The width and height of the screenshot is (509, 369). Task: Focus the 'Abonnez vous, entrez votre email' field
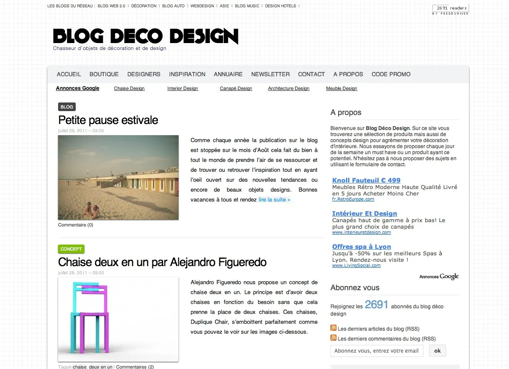click(376, 351)
